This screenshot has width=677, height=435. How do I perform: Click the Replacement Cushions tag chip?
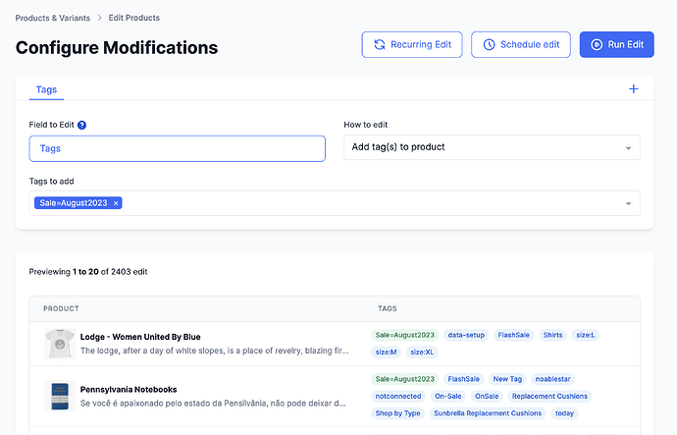549,396
